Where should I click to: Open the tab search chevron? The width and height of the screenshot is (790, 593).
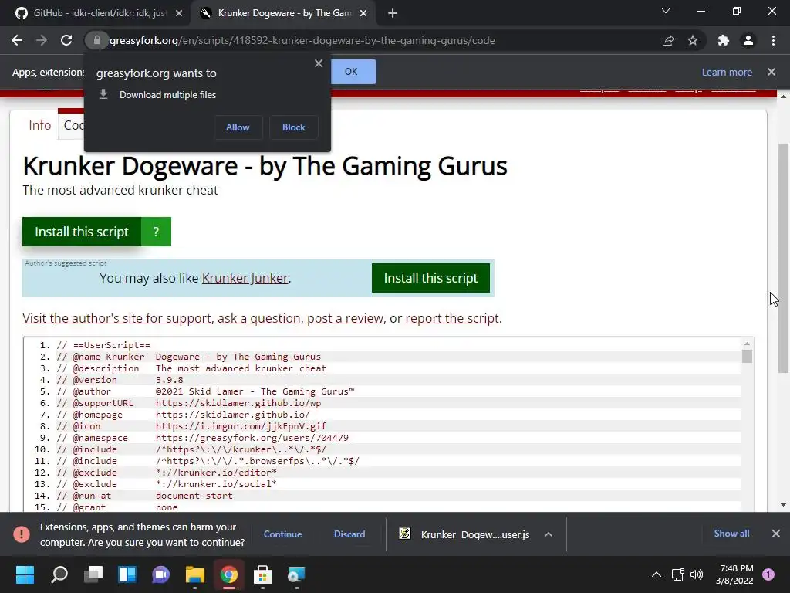666,11
